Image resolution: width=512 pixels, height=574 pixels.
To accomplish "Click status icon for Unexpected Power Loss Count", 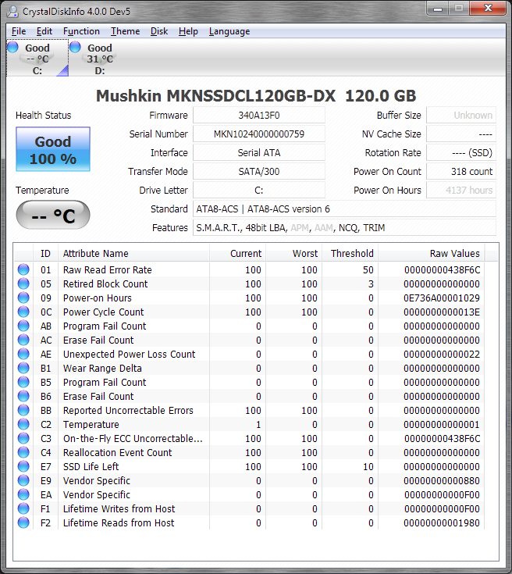I will [23, 354].
